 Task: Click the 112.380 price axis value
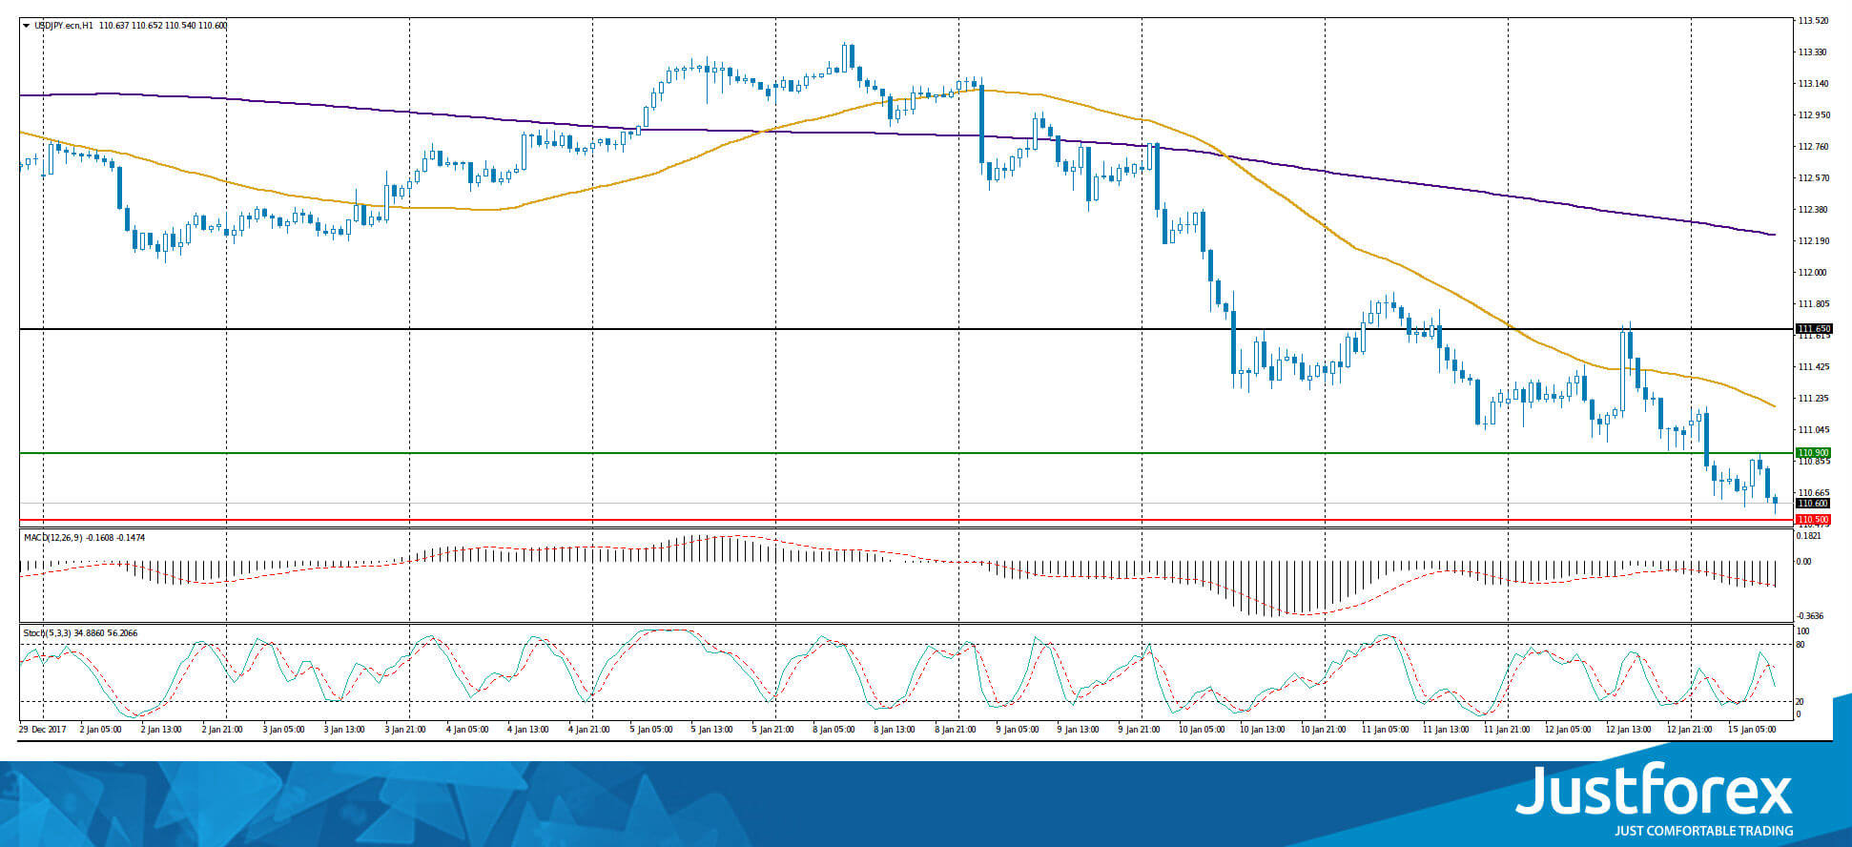(1814, 210)
